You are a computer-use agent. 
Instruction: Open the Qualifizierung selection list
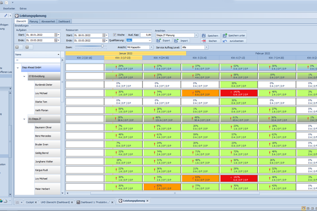pyautogui.click(x=149, y=40)
